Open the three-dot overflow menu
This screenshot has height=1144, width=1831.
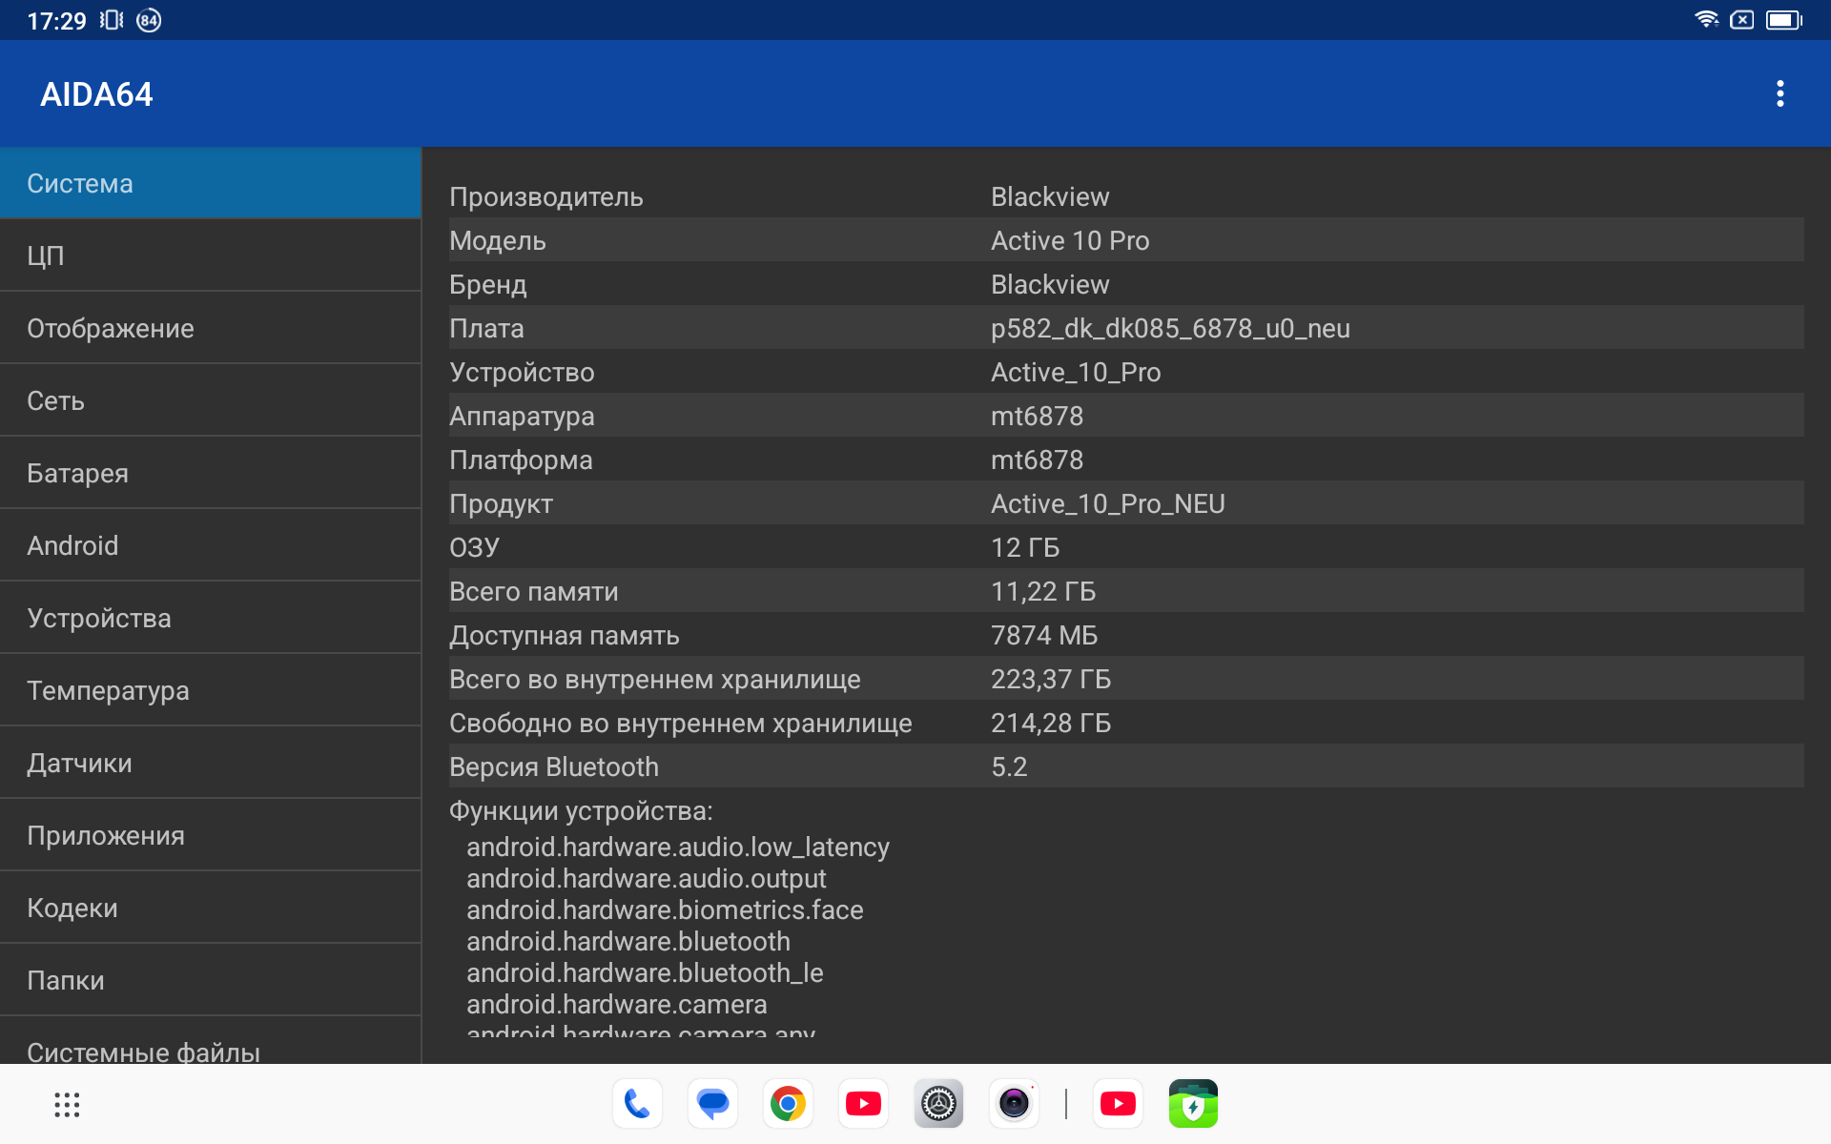click(x=1780, y=93)
